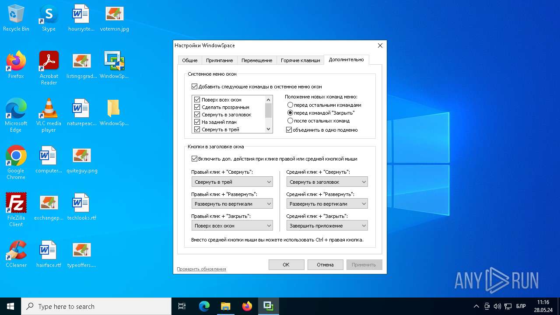This screenshot has width=560, height=315.
Task: Toggle 'На задний план' checkbox
Action: [197, 122]
